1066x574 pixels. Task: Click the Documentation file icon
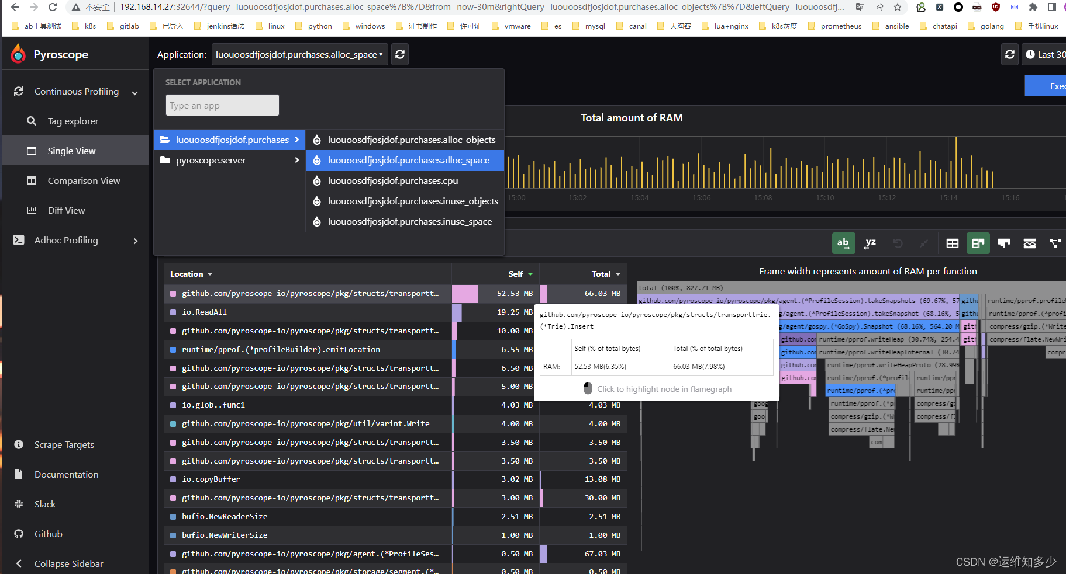coord(19,474)
